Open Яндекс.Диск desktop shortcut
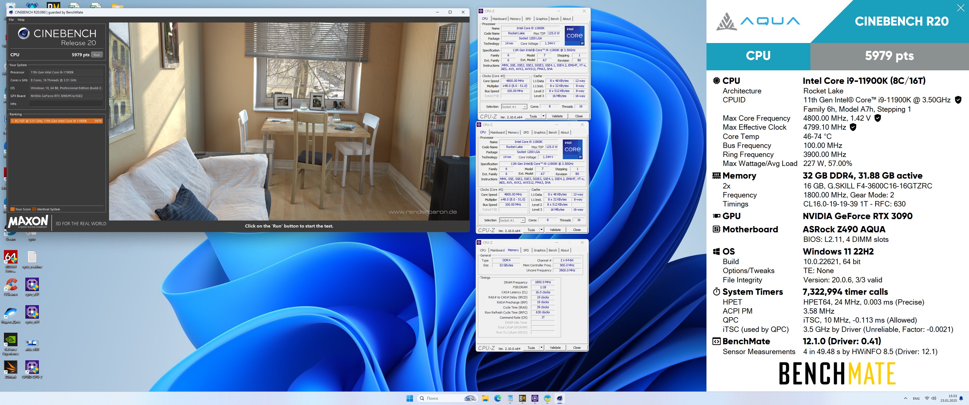This screenshot has height=405, width=969. (x=10, y=315)
